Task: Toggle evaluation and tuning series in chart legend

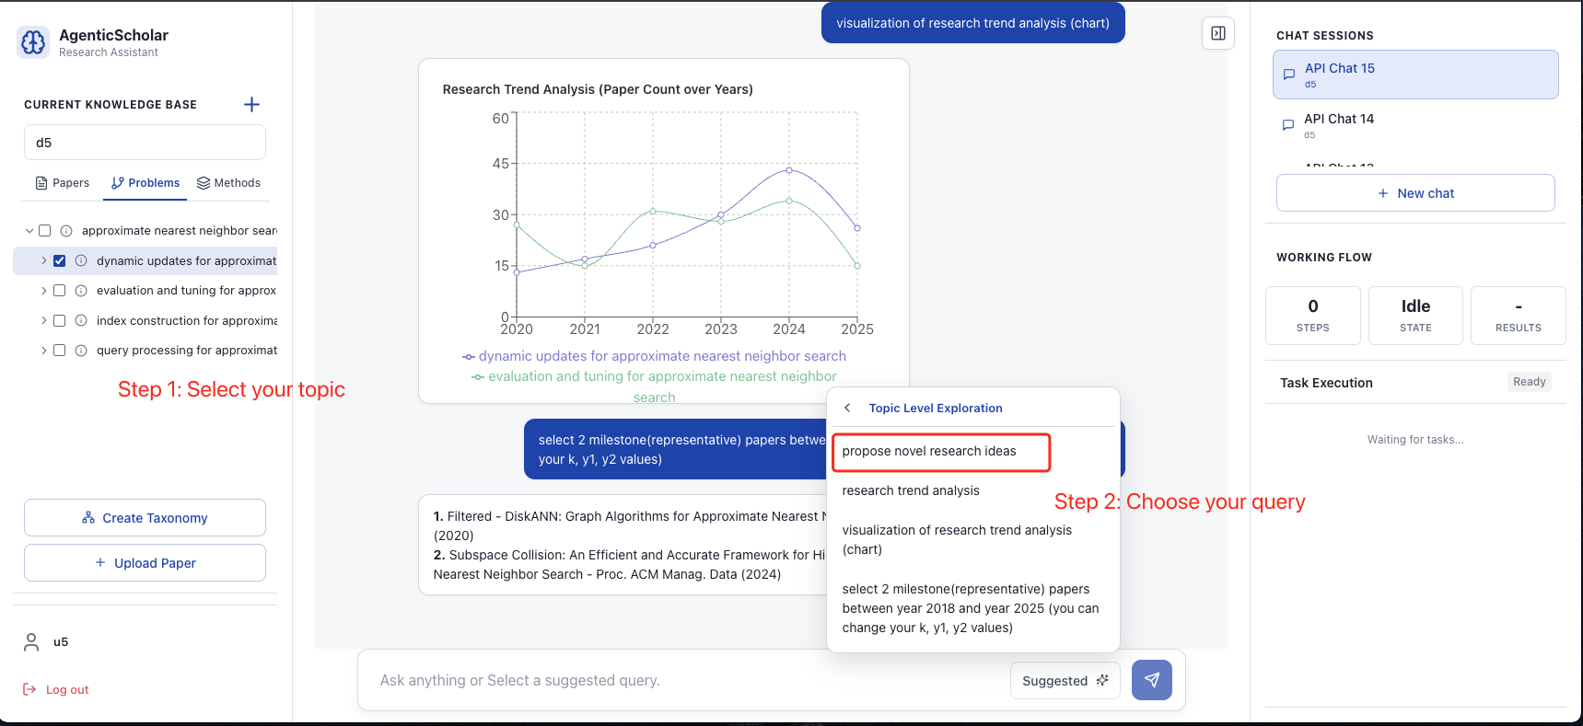Action: tap(654, 386)
